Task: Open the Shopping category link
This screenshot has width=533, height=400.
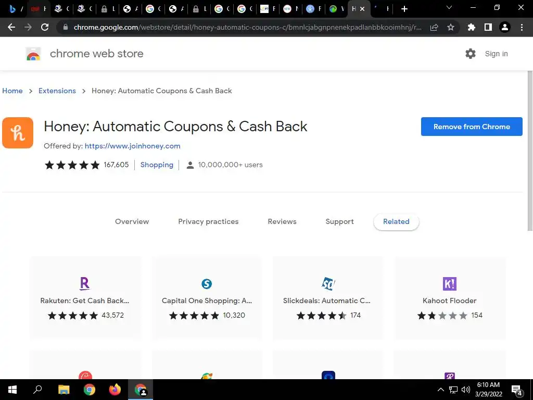Action: coord(157,165)
